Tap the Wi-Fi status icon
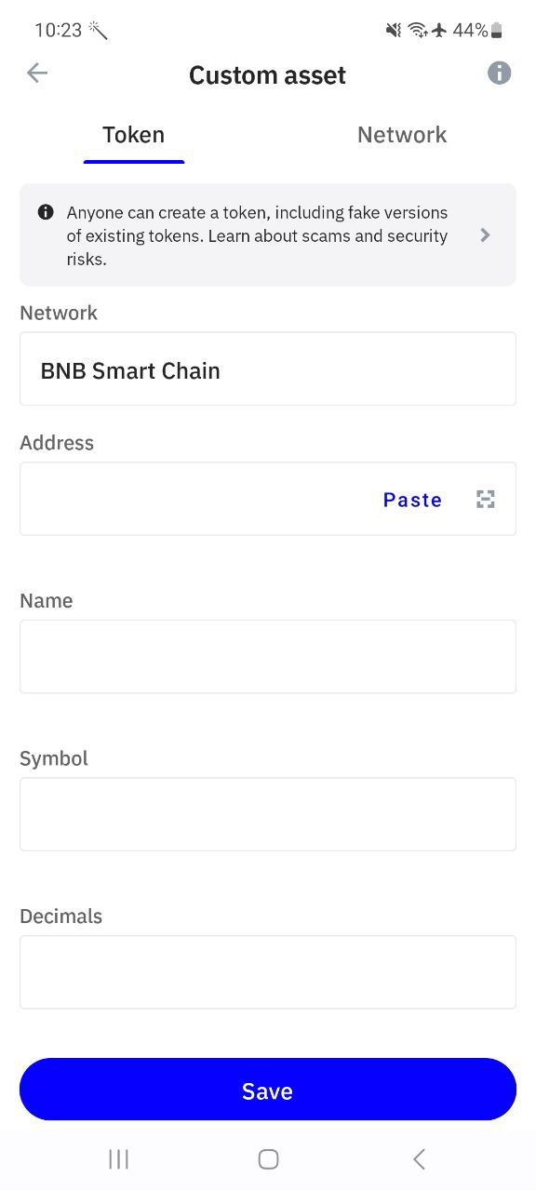 tap(418, 31)
